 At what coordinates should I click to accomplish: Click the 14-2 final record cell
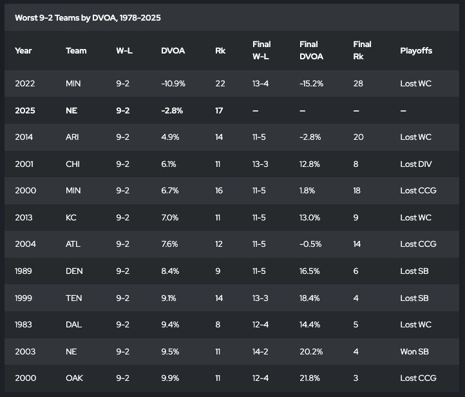261,351
